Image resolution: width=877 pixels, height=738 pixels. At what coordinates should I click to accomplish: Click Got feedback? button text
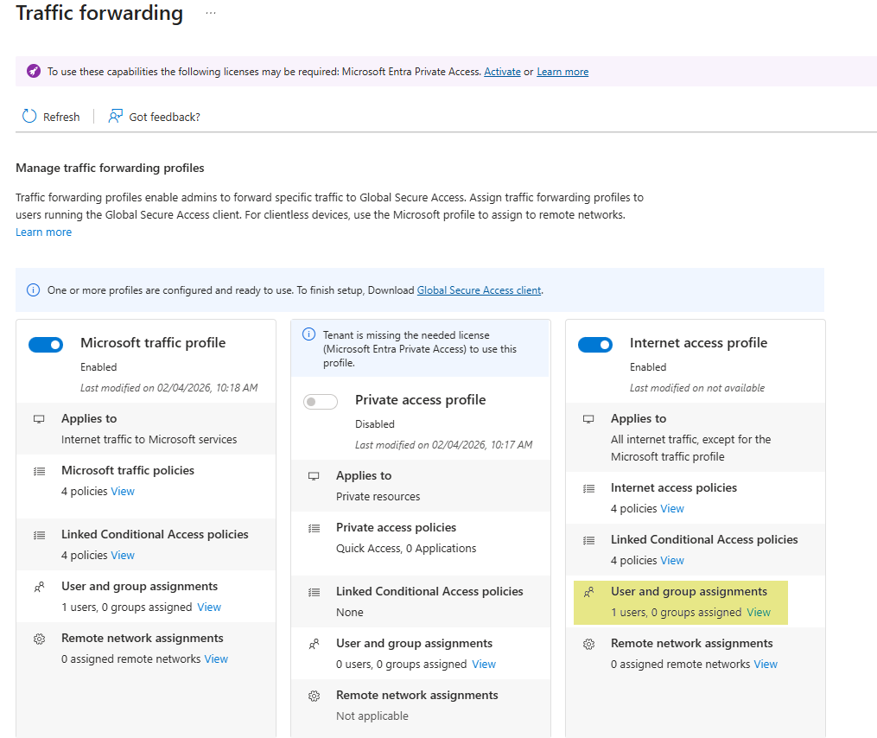[x=164, y=117]
